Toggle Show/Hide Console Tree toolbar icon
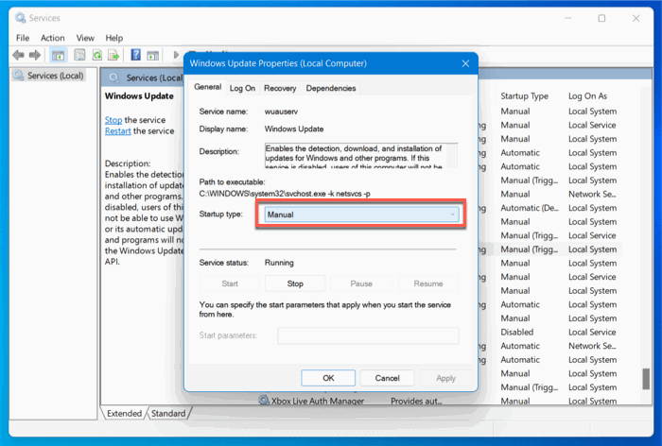Screen dimensions: 662x446 58,55
